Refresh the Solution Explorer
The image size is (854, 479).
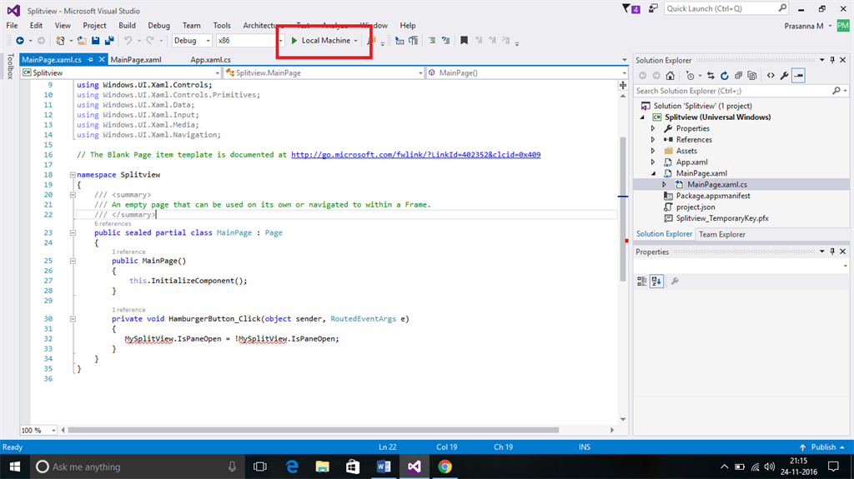[723, 75]
